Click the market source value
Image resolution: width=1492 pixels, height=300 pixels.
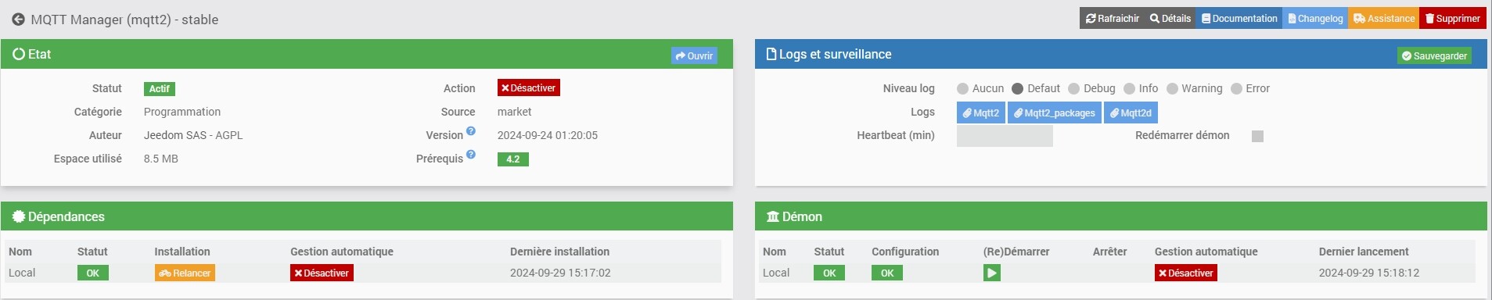pyautogui.click(x=514, y=112)
